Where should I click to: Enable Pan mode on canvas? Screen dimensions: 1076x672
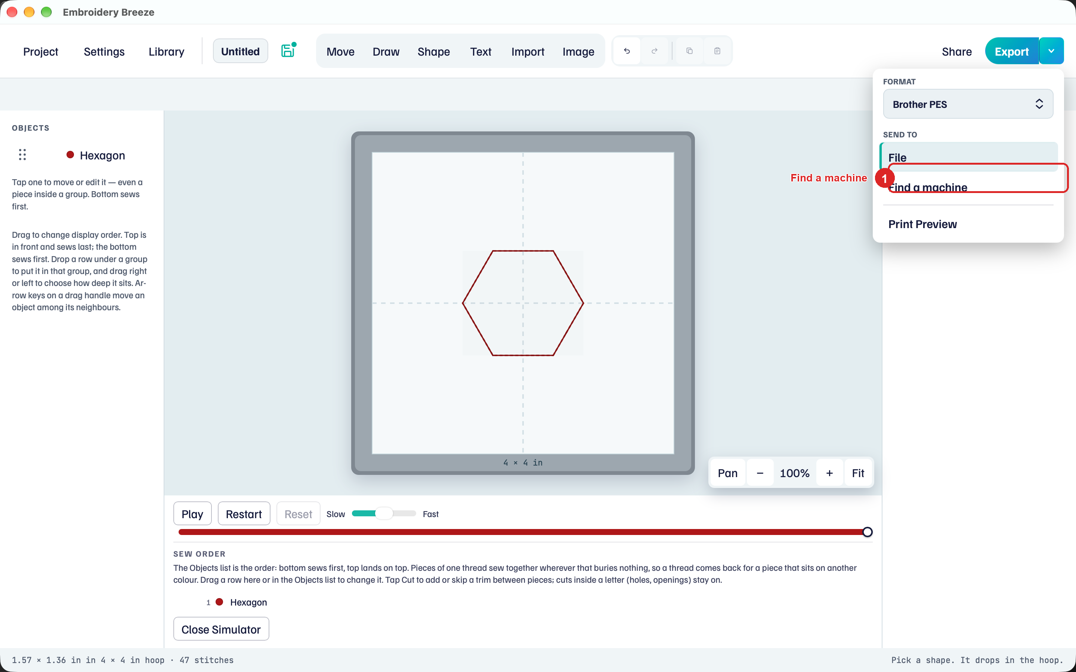pos(728,473)
